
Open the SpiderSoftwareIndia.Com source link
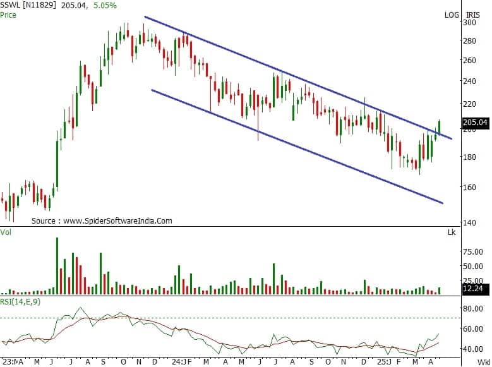point(117,221)
